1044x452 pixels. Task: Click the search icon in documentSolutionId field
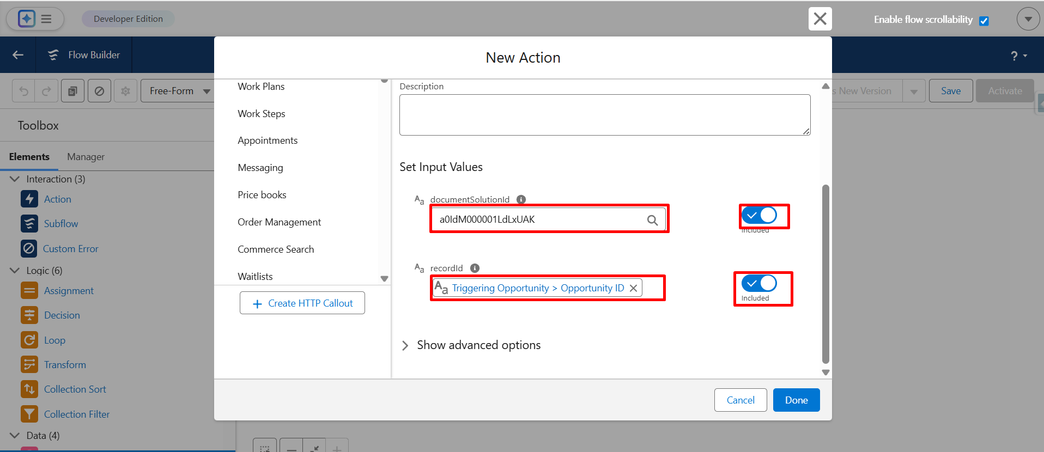[652, 220]
